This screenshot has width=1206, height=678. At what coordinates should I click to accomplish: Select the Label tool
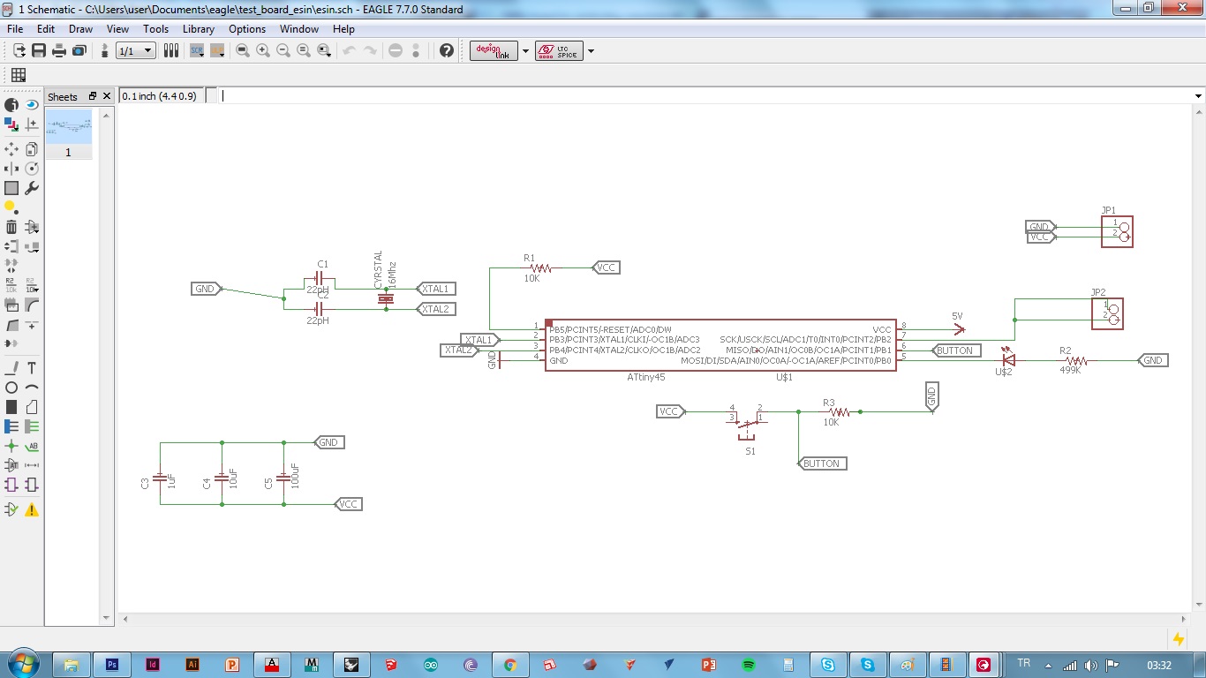point(32,447)
